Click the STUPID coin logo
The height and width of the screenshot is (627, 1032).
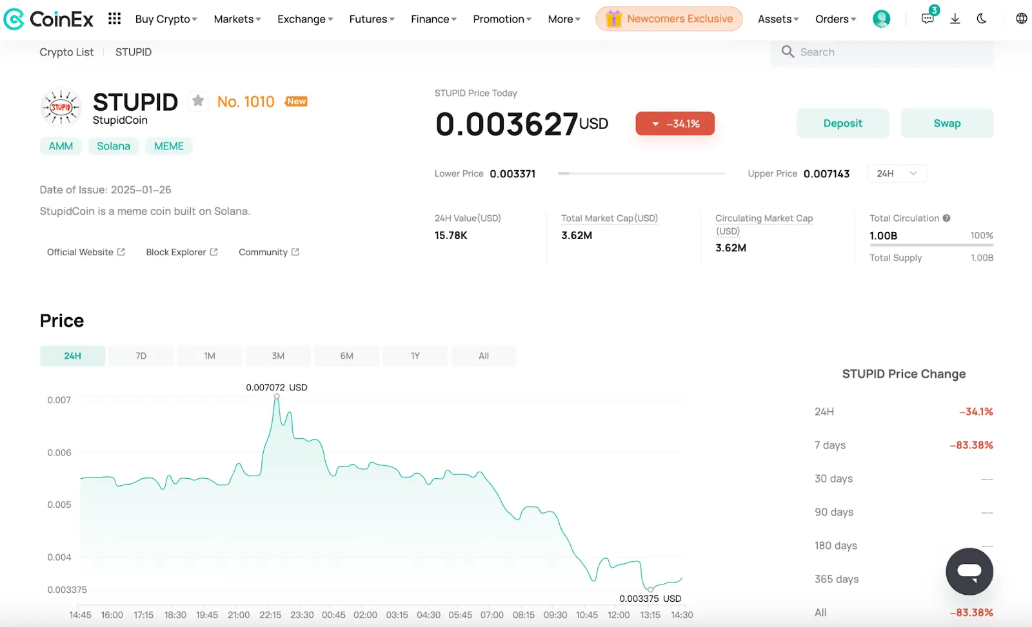click(61, 107)
